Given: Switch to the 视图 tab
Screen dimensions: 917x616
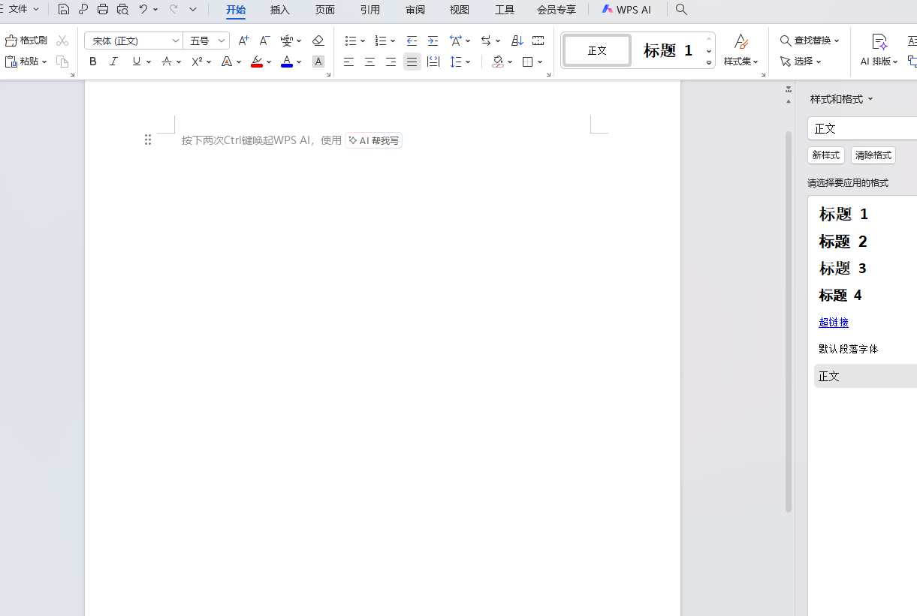Looking at the screenshot, I should point(460,10).
